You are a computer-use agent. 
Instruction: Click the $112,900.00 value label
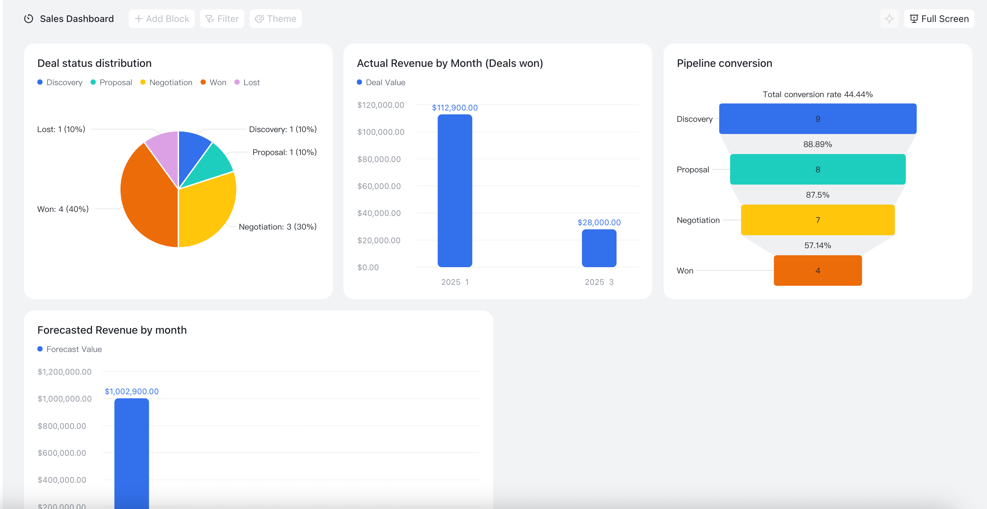click(455, 107)
